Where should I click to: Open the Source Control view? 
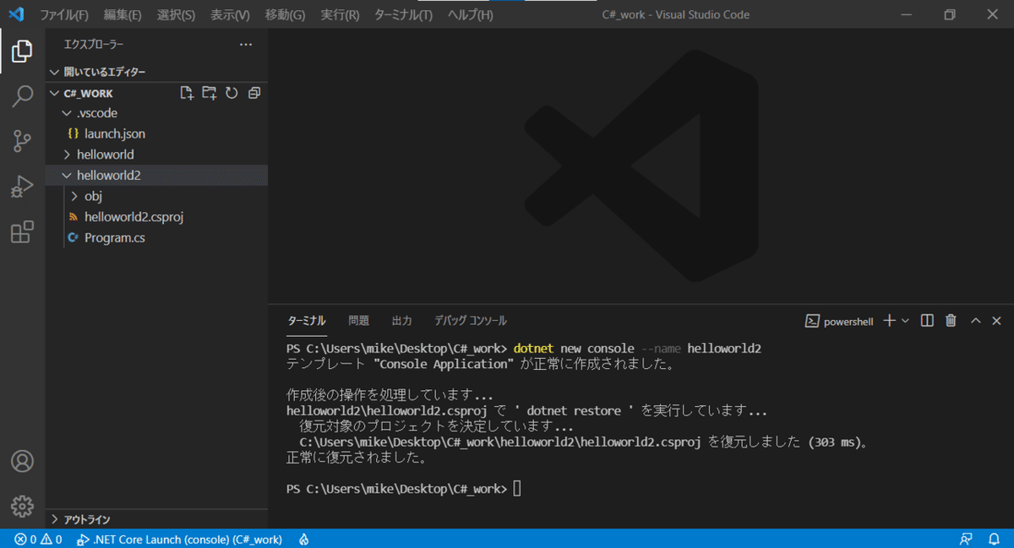[22, 141]
